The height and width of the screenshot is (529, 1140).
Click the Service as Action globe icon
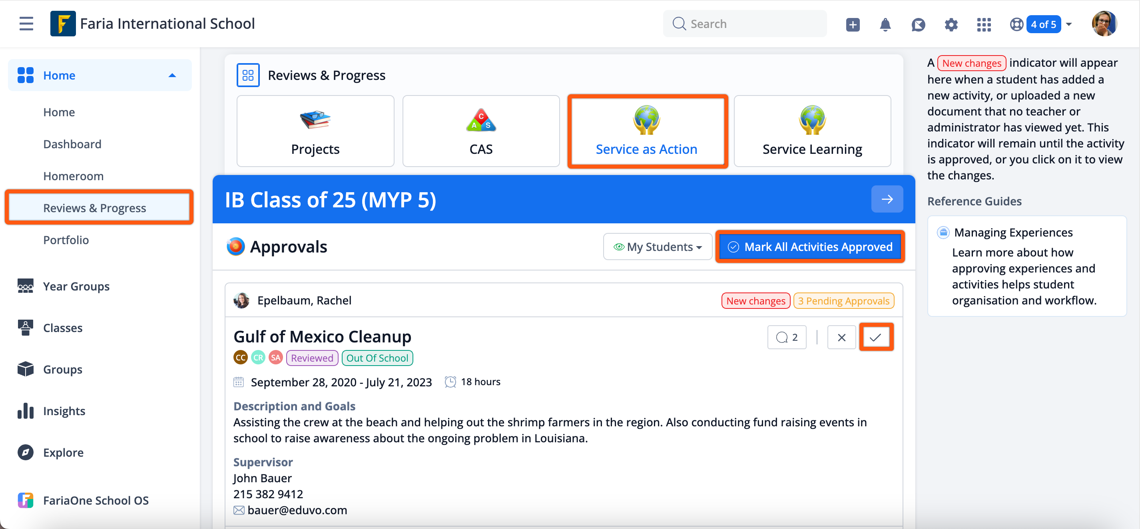click(647, 119)
